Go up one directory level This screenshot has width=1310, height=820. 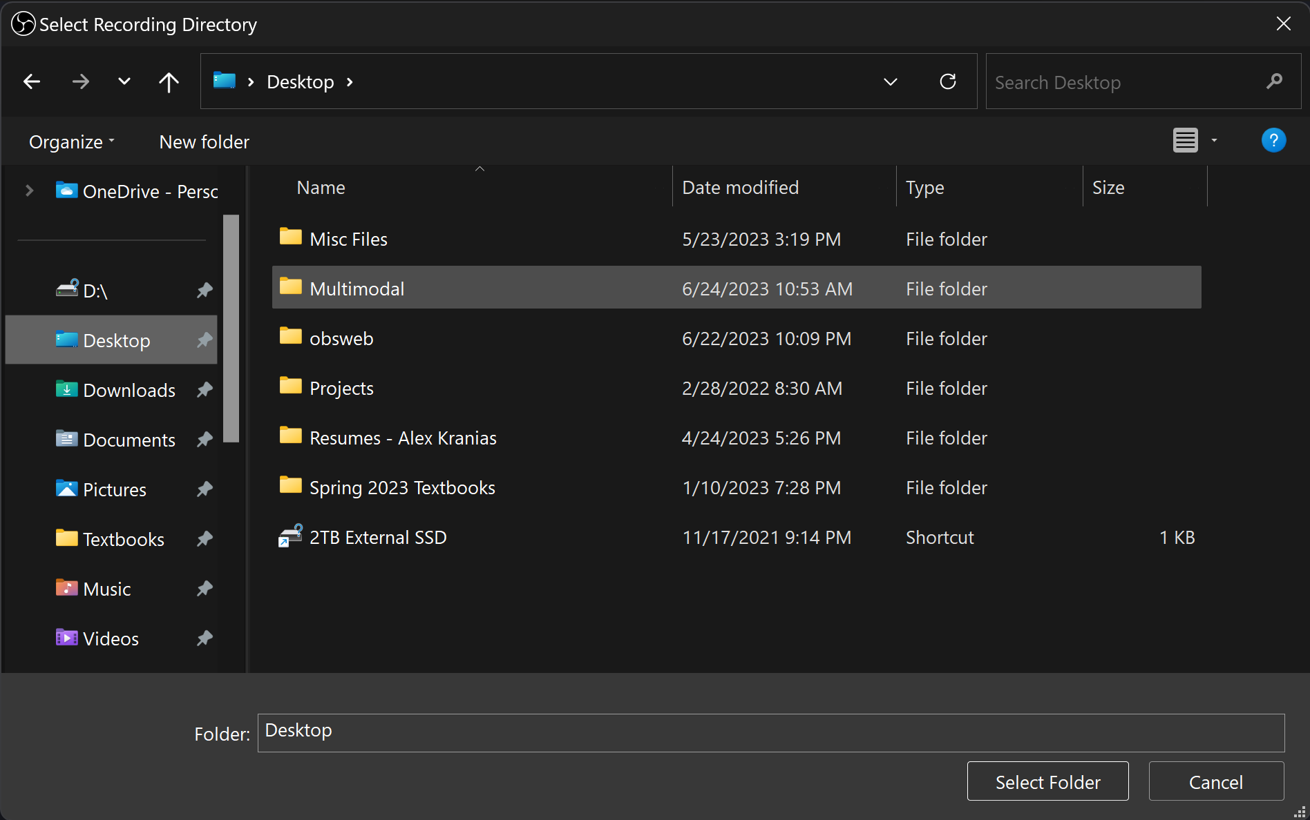click(x=169, y=82)
